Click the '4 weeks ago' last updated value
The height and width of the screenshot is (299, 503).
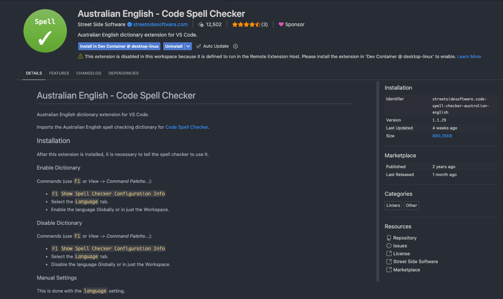click(445, 128)
